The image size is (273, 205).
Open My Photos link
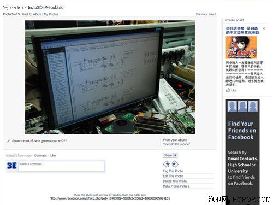(x=51, y=14)
